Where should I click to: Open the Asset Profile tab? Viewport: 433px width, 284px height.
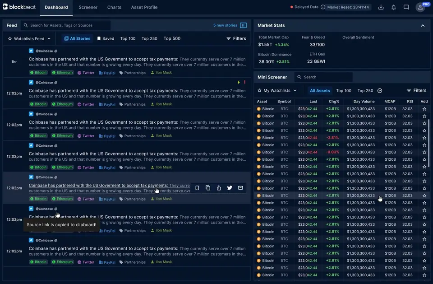point(144,8)
